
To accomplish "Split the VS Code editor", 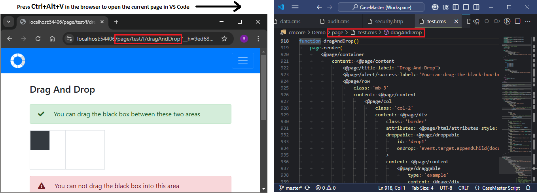I will [x=517, y=21].
